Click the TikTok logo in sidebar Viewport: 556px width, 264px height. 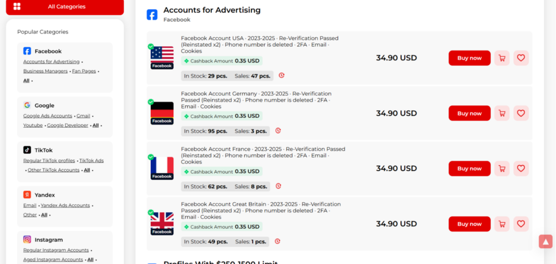27,150
